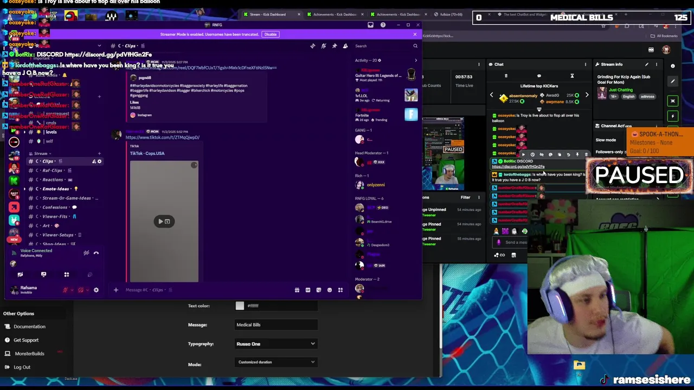Toggle noise suppression in voice panel
Image resolution: width=694 pixels, height=390 pixels.
86,253
